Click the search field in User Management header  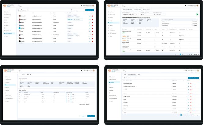click(x=76, y=10)
